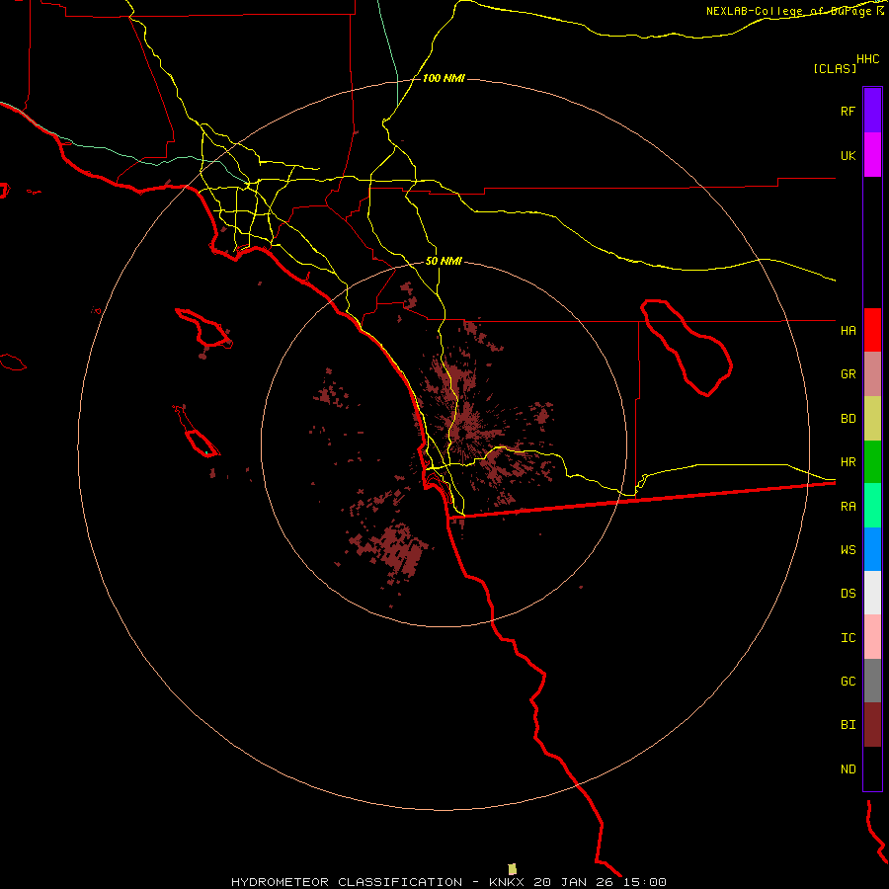
Task: Click the BD legend label
Action: [x=848, y=419]
